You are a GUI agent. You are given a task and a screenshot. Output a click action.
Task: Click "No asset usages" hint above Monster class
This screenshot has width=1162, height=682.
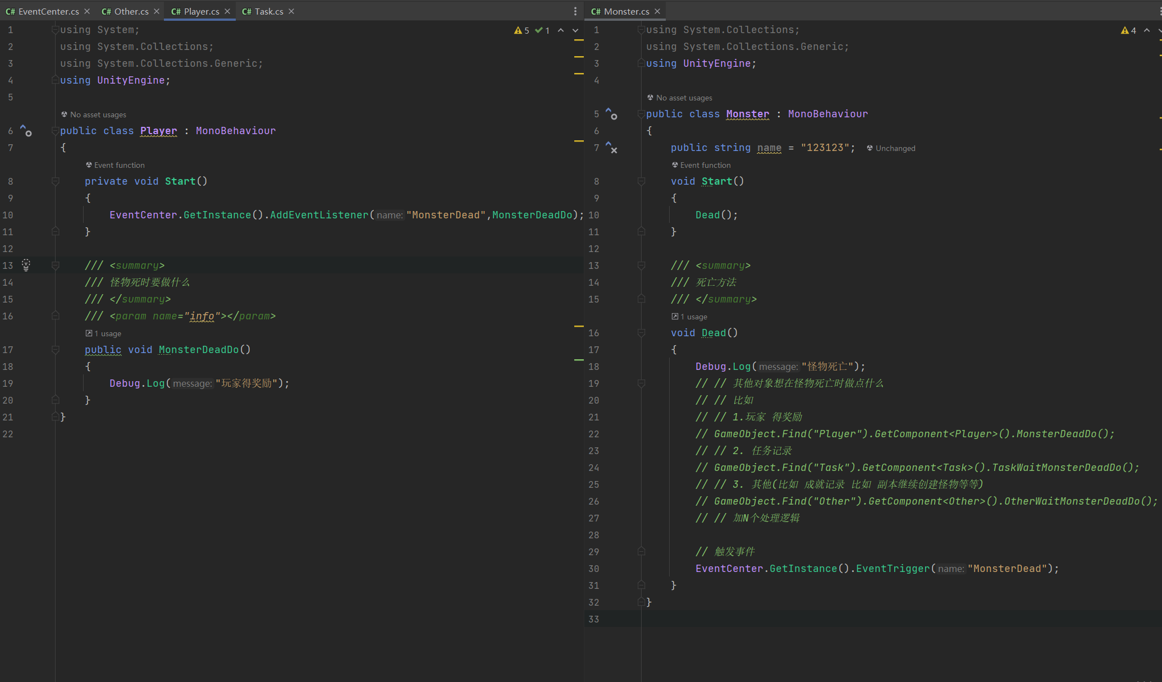(x=683, y=98)
